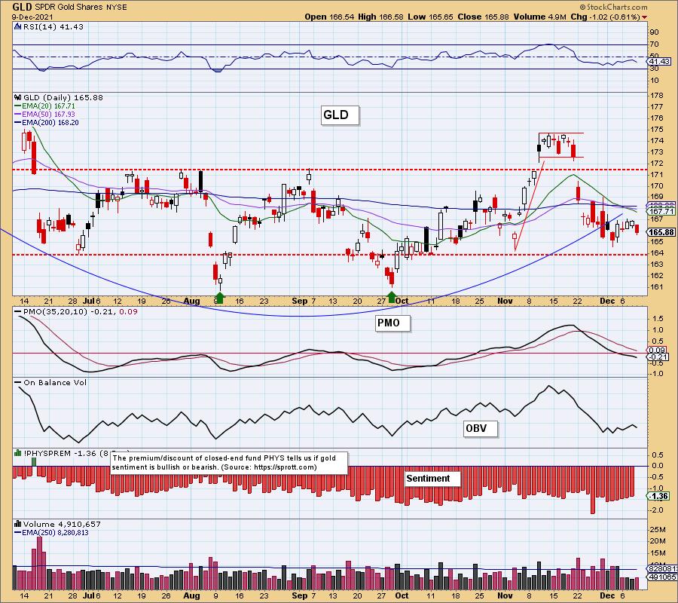Click the PMO(35,20,10) -0.21, 0.09 legend
The width and height of the screenshot is (678, 603).
point(76,311)
